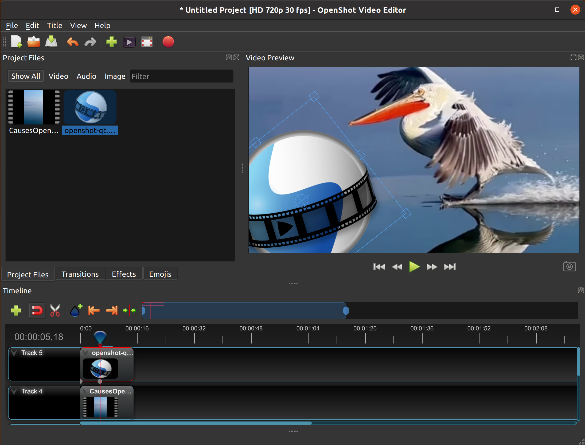Image resolution: width=585 pixels, height=445 pixels.
Task: Click the Razor/Split clip tool icon
Action: pyautogui.click(x=55, y=310)
